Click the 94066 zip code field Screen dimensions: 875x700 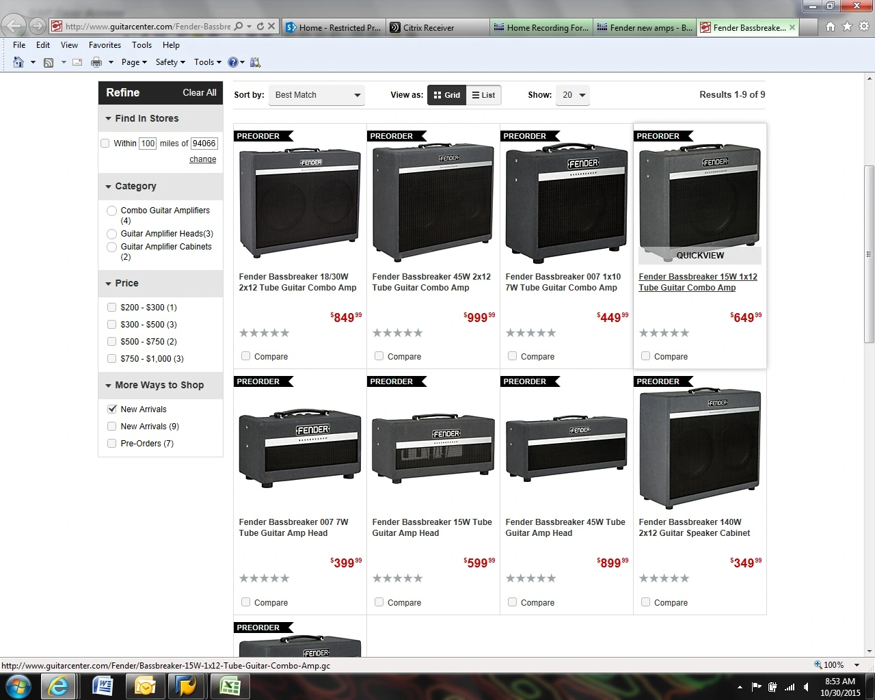tap(204, 144)
